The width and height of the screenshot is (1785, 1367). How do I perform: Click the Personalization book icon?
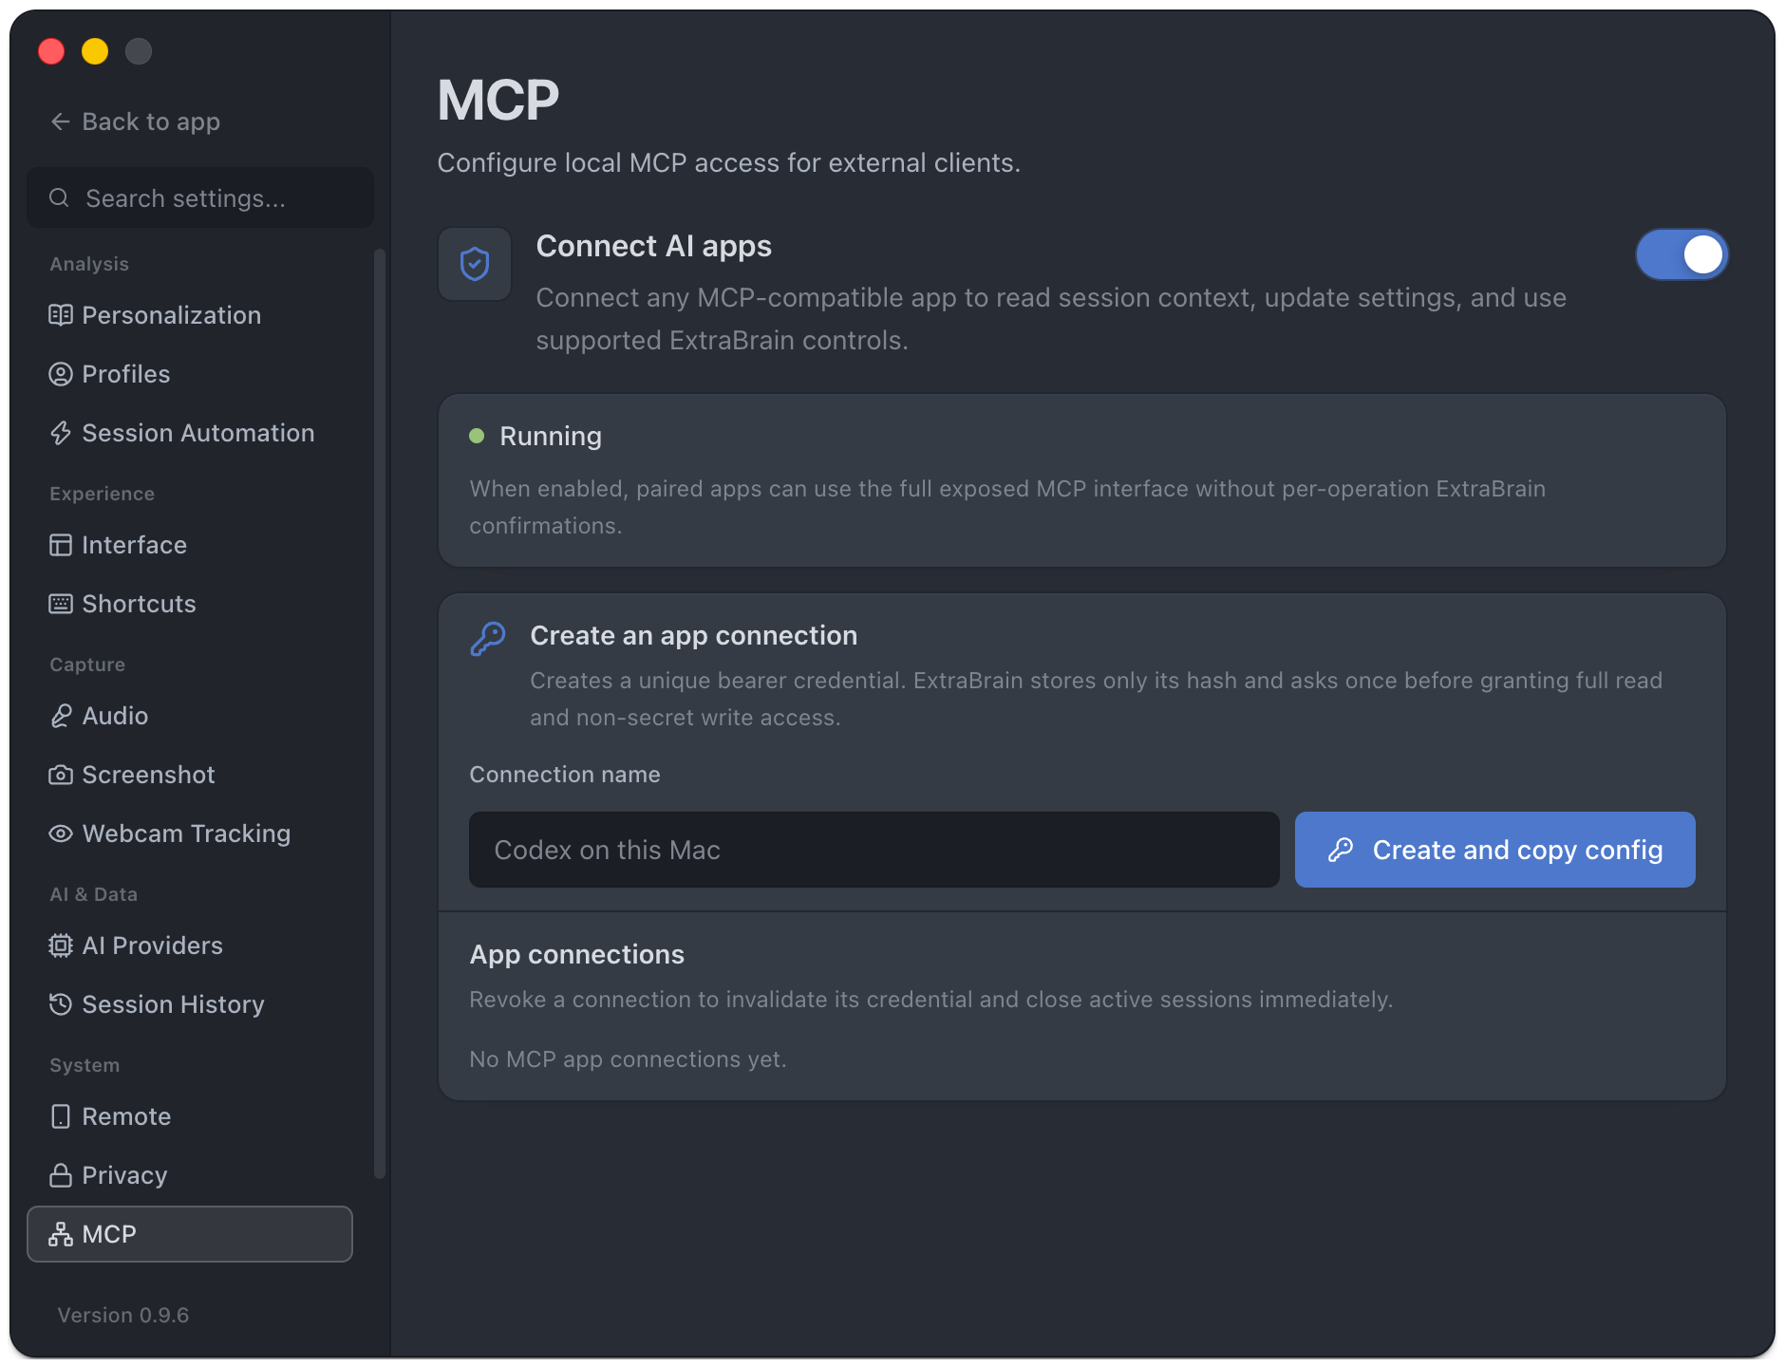click(x=61, y=315)
